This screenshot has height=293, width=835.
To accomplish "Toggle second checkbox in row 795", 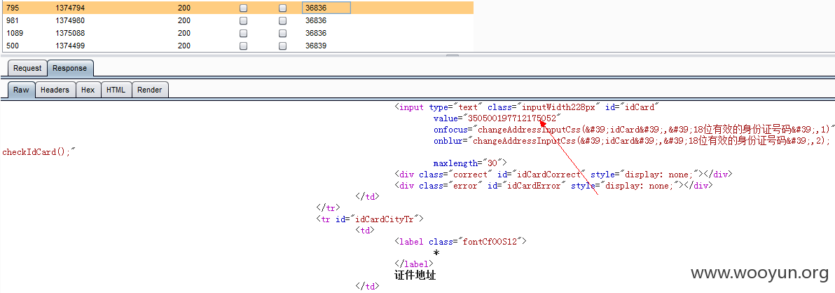I will 283,8.
